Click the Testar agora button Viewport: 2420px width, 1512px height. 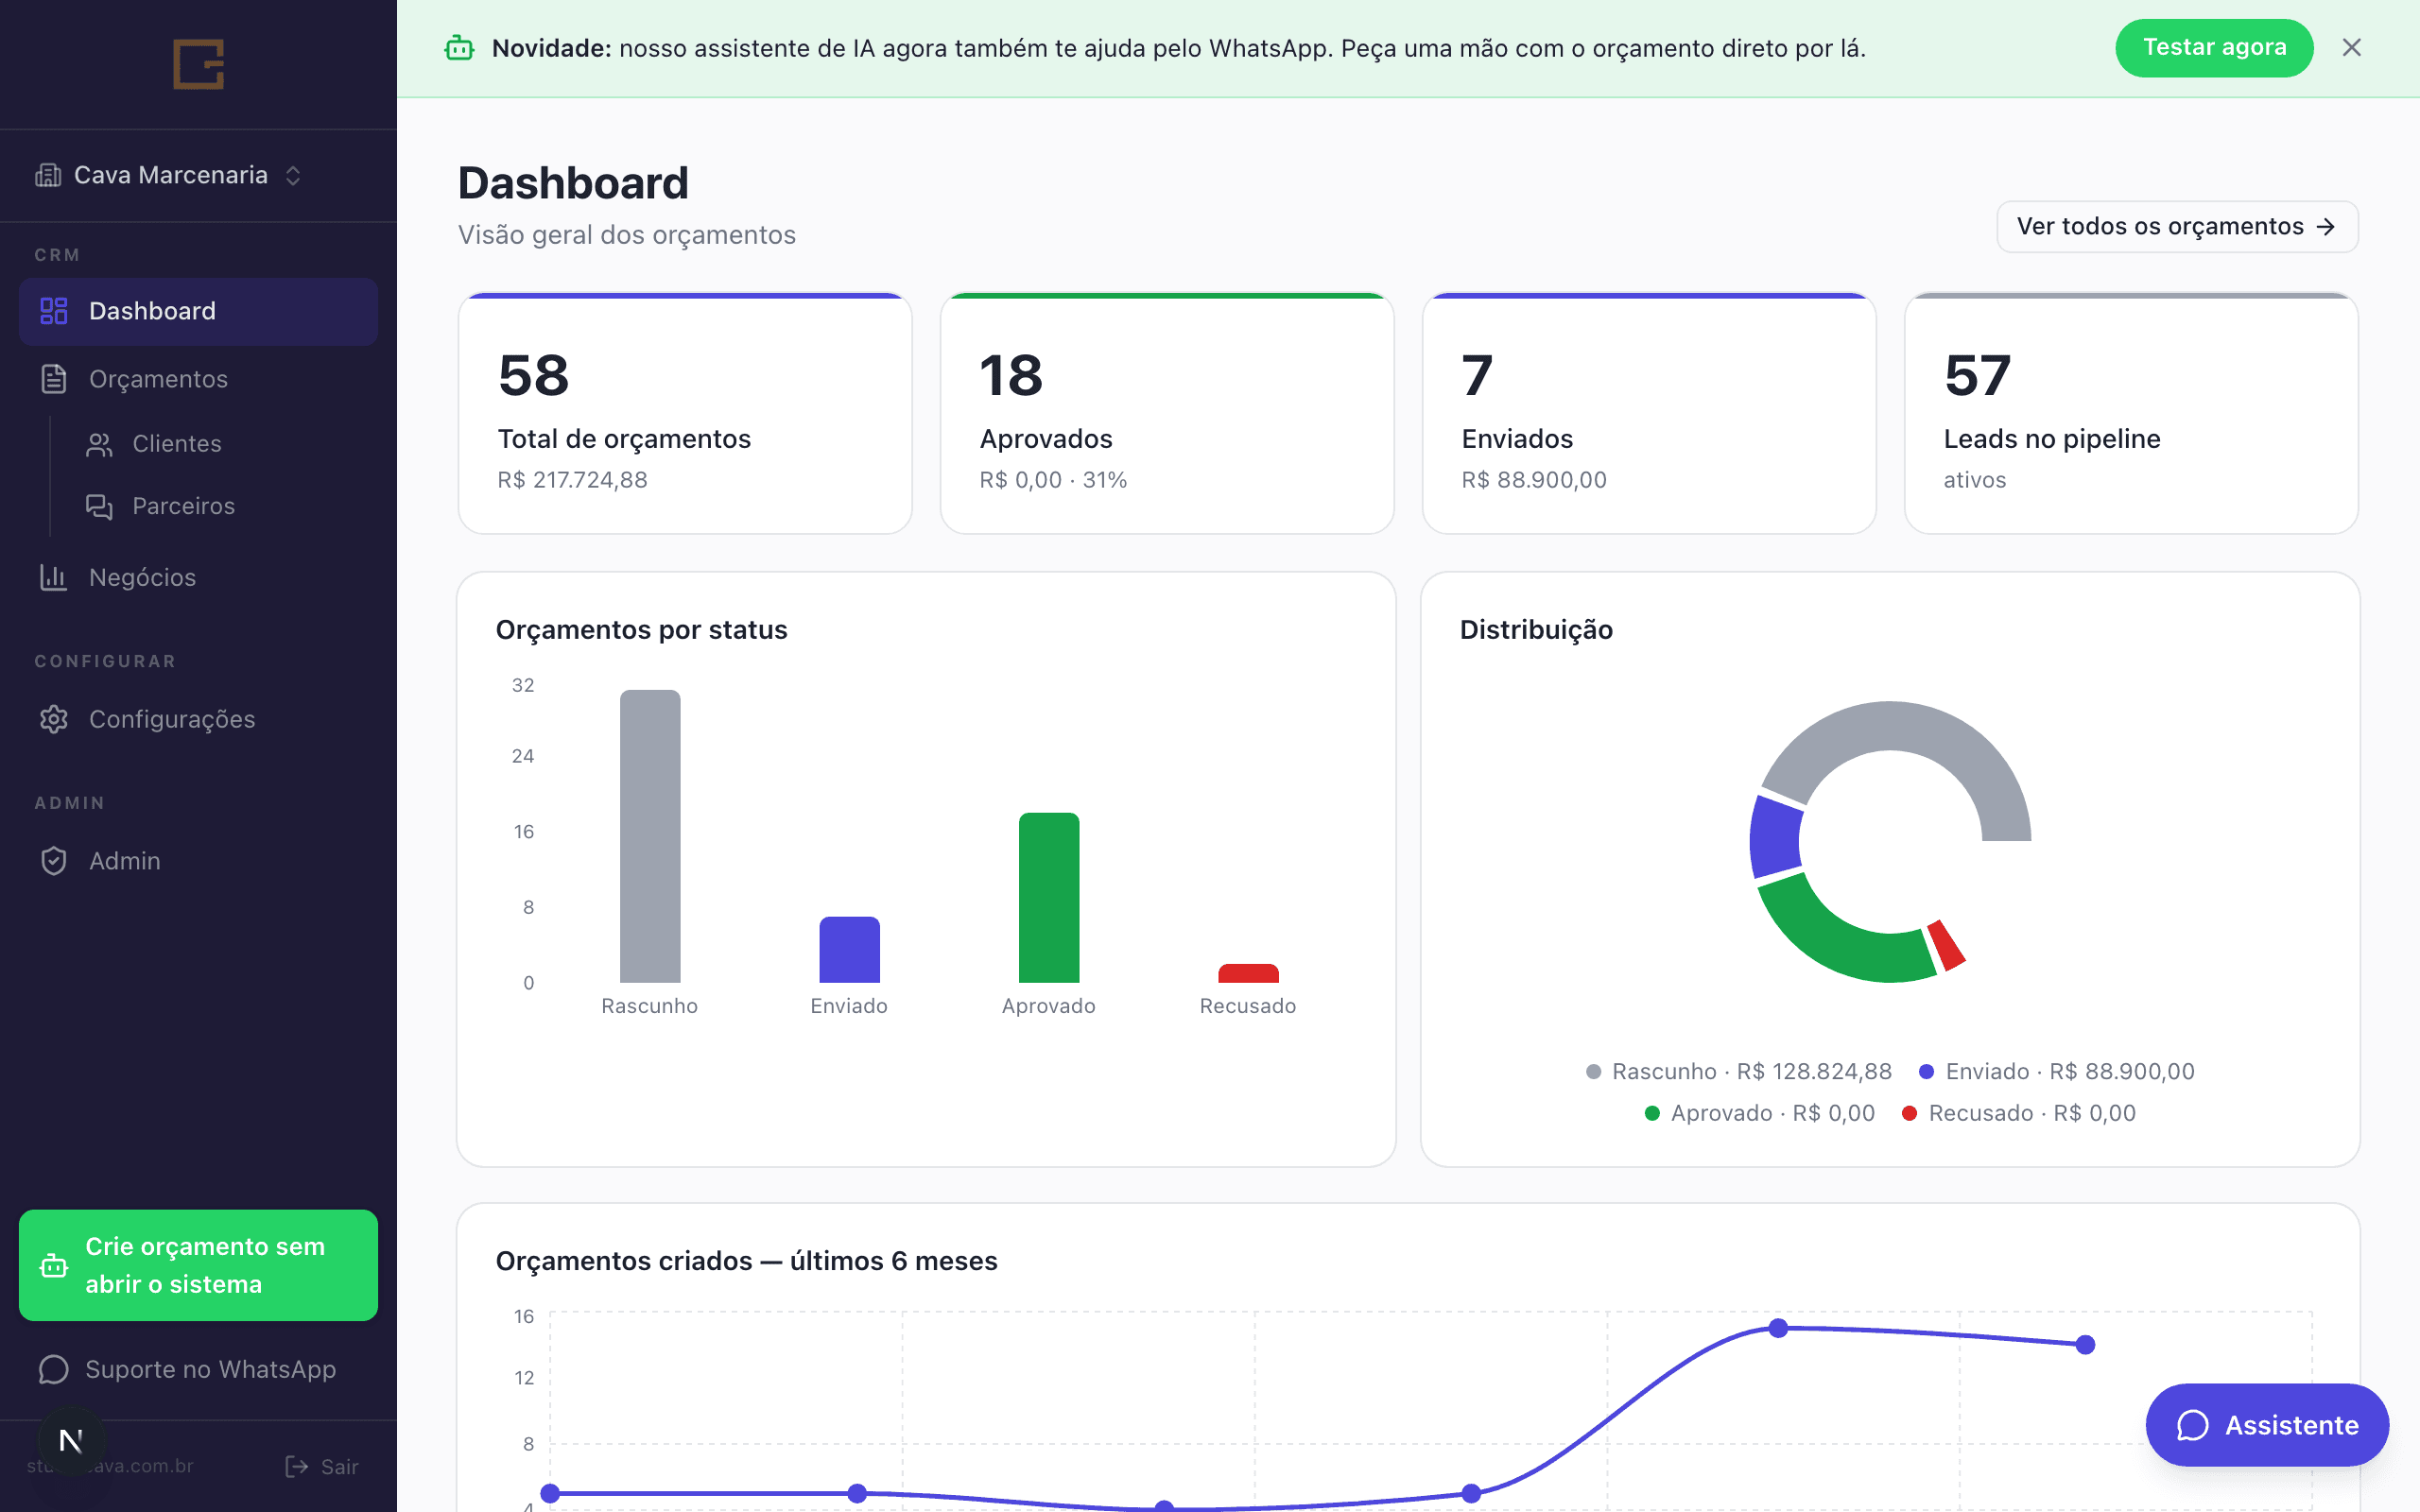pos(2214,48)
